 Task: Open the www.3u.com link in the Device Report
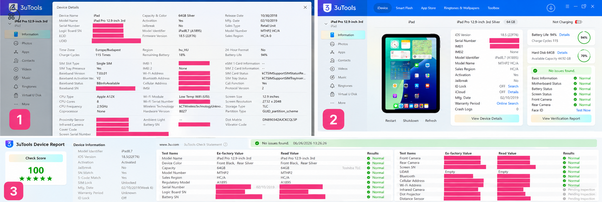tap(169, 145)
